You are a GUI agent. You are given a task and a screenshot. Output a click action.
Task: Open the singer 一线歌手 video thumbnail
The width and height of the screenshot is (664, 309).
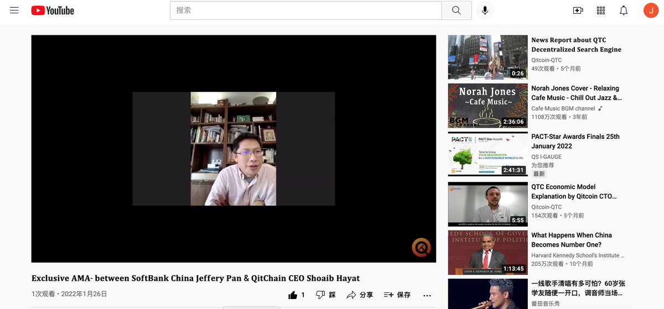[487, 294]
